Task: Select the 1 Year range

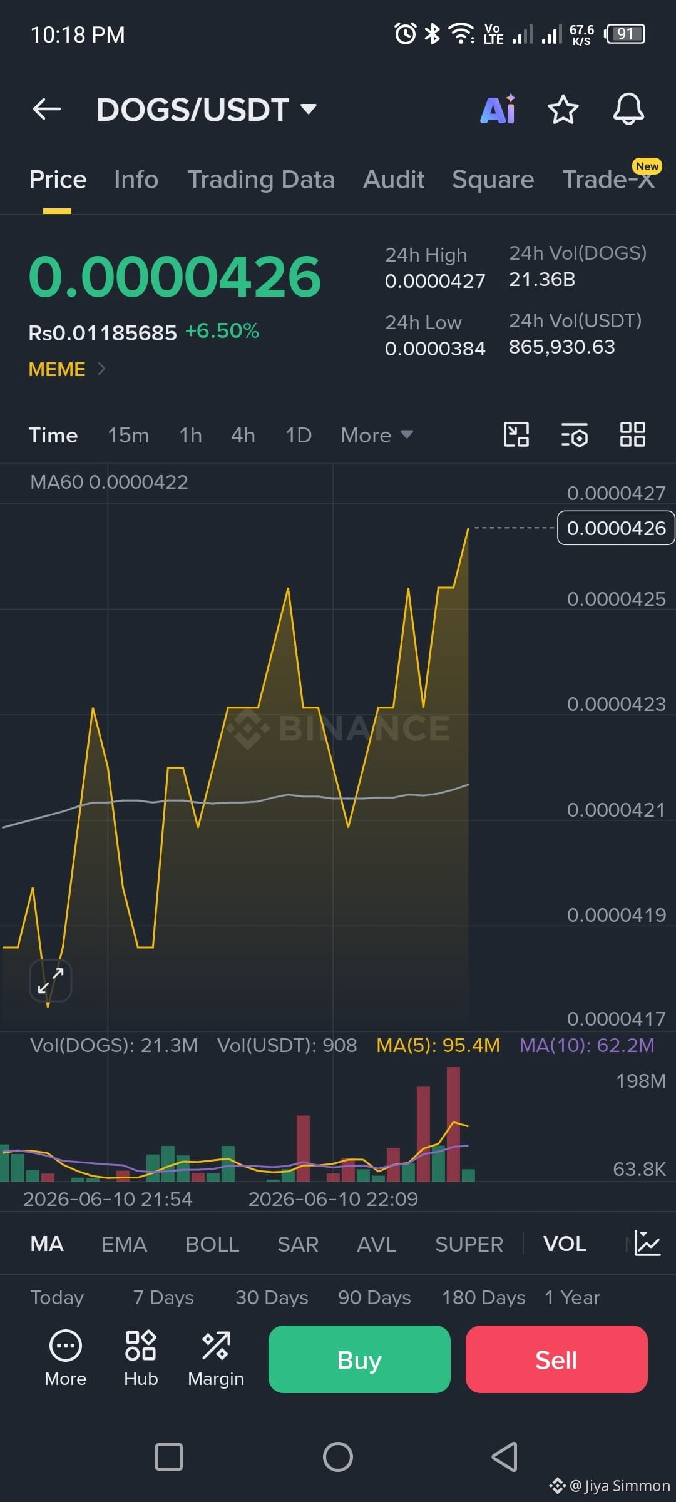Action: (x=572, y=1297)
